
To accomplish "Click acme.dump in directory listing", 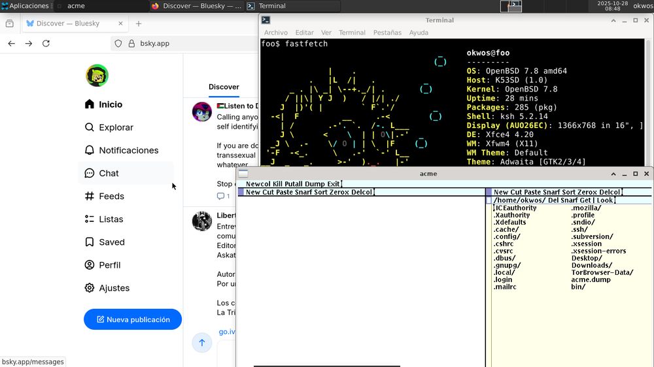I will 591,279.
